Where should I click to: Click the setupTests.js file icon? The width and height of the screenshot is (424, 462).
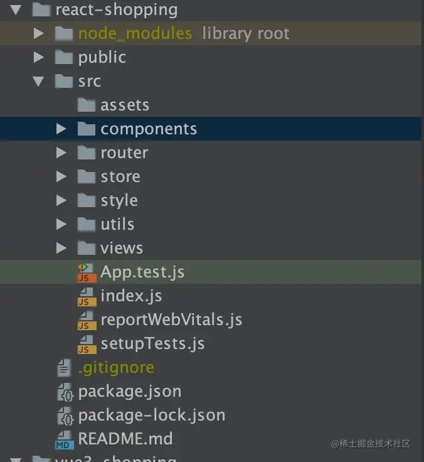pyautogui.click(x=87, y=343)
